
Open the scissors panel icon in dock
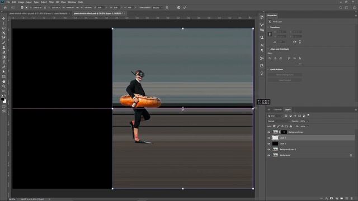tap(262, 58)
